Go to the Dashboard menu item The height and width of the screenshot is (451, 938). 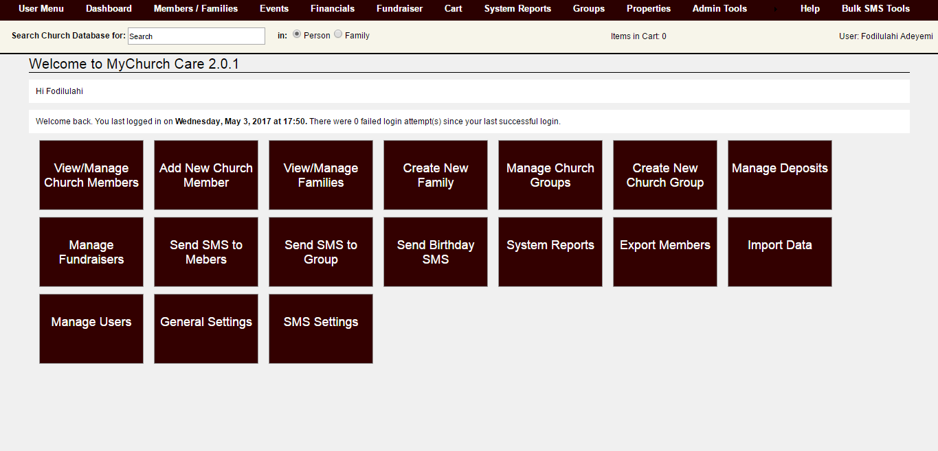coord(109,9)
